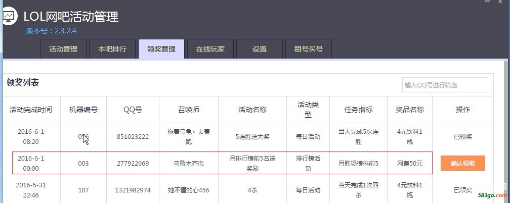This screenshot has height=203, width=510.
Task: Open the 活动管理 tab
Action: [63, 49]
